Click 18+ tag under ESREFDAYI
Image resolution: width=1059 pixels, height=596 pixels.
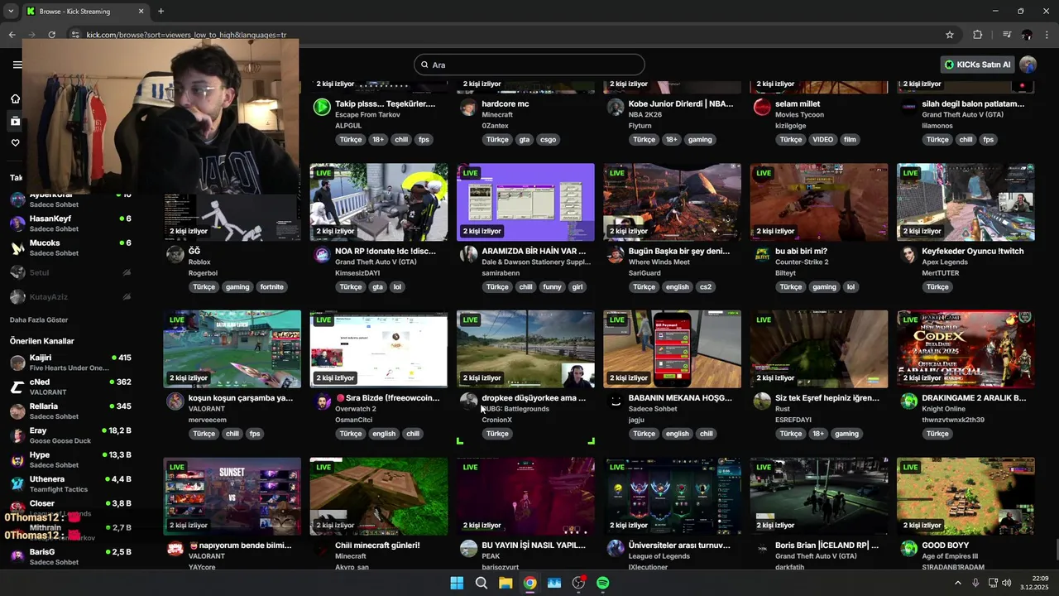tap(818, 434)
